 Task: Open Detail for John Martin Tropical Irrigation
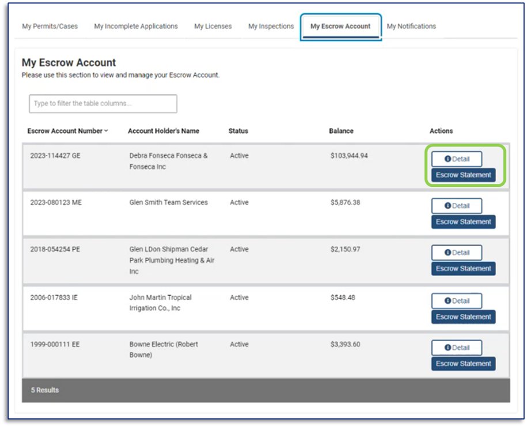(457, 301)
